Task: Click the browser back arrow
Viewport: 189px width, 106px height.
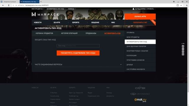Action: point(3,5)
